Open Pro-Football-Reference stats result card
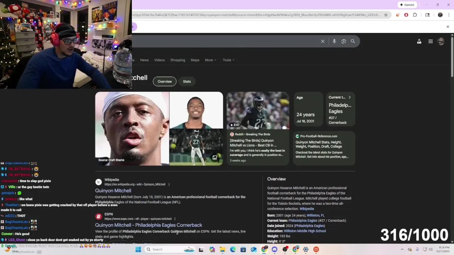Image resolution: width=454 pixels, height=255 pixels. [324, 148]
